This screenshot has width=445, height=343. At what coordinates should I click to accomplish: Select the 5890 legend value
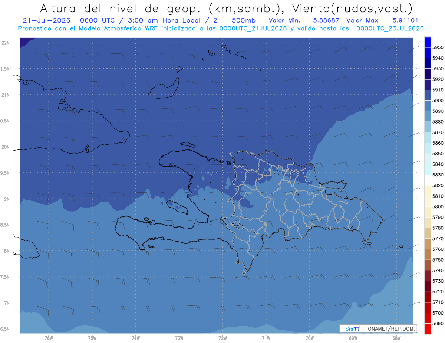coord(438,111)
